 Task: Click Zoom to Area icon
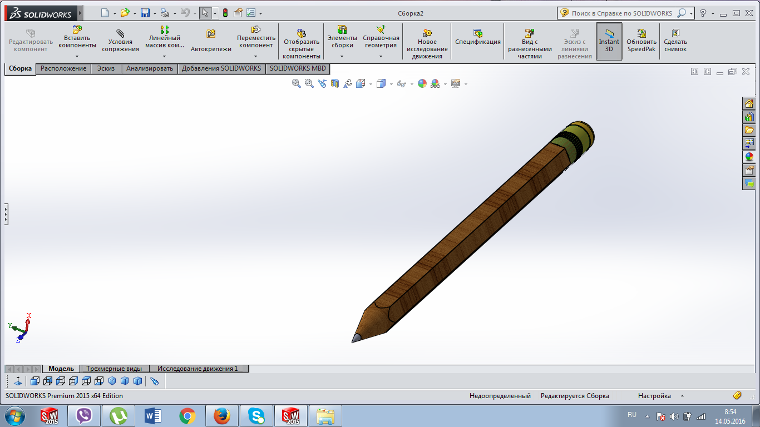309,83
